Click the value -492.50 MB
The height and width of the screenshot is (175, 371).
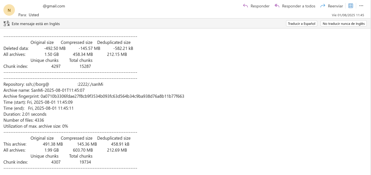55,48
